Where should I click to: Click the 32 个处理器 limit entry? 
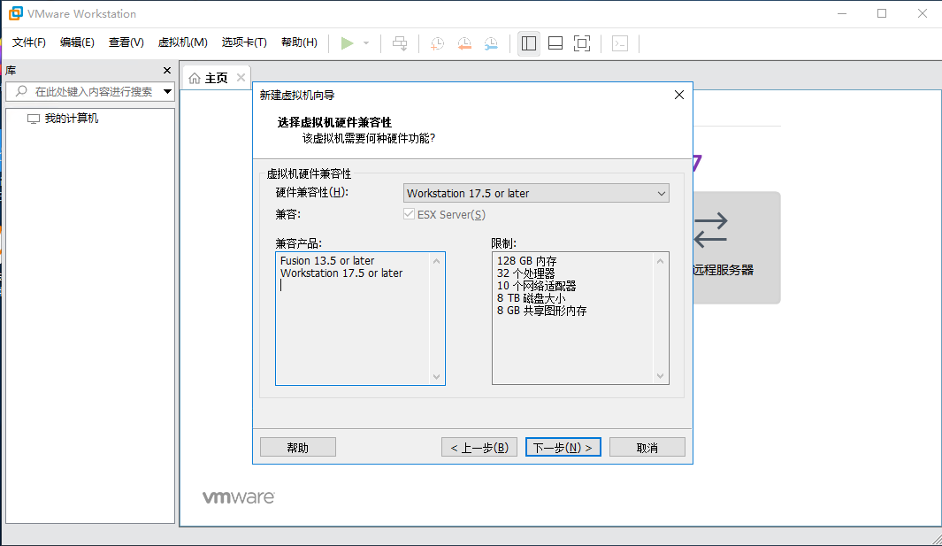[525, 273]
